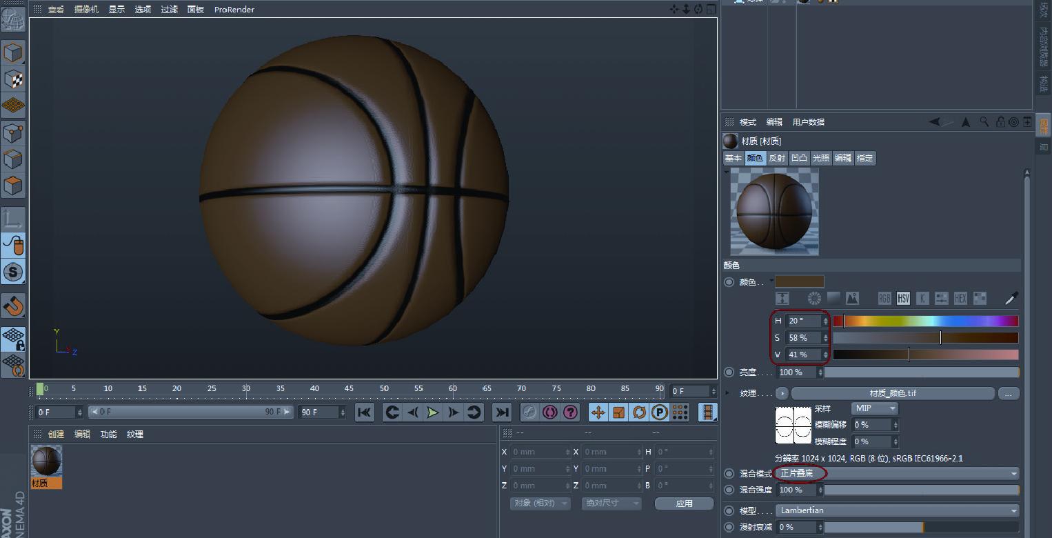Screen dimensions: 1052x538
Task: Pick a color with the eyedropper tool
Action: pyautogui.click(x=1011, y=299)
